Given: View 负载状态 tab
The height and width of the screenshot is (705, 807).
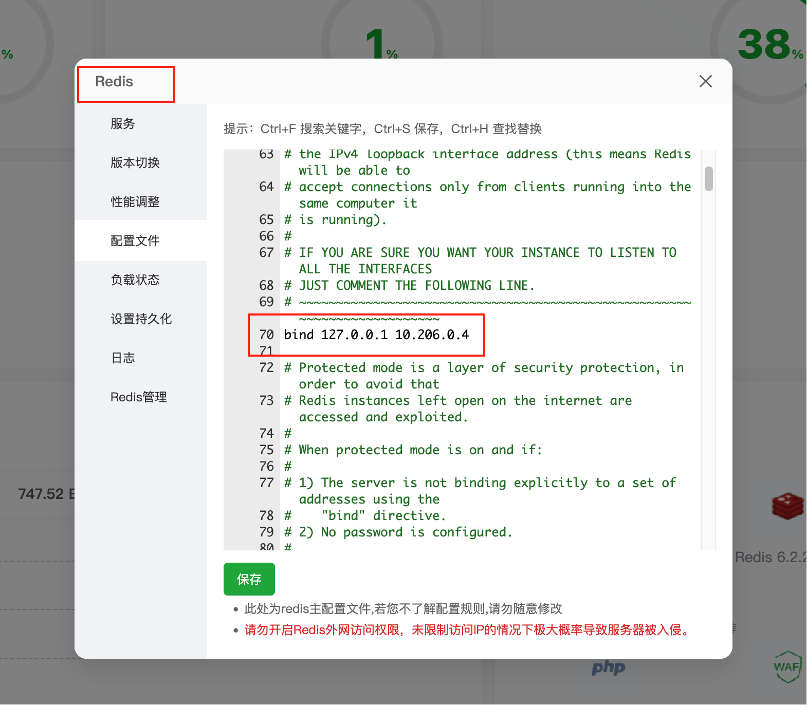Looking at the screenshot, I should pyautogui.click(x=135, y=280).
